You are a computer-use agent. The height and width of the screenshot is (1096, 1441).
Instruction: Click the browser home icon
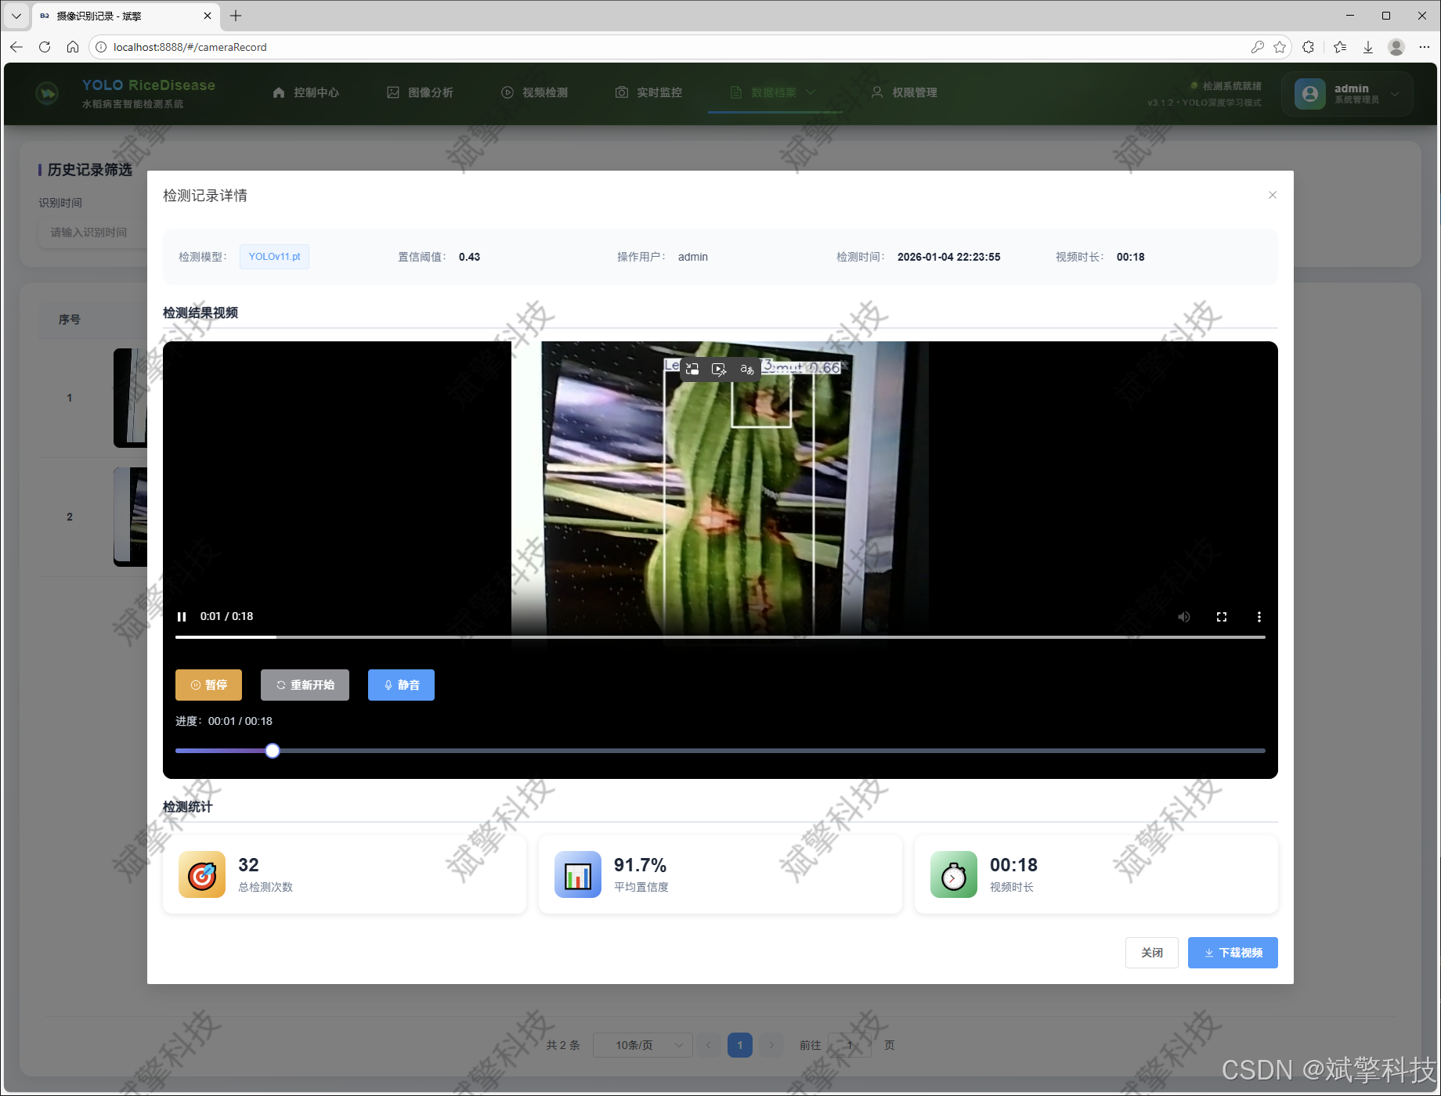point(73,47)
